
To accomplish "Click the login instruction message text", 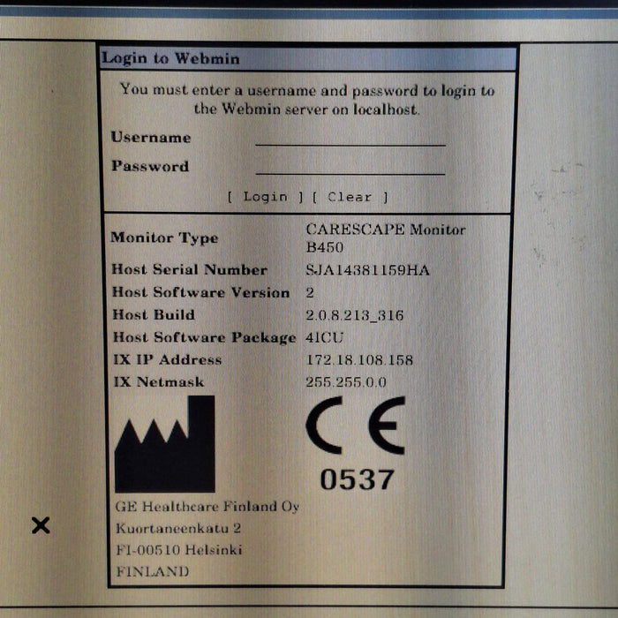I will pos(307,99).
